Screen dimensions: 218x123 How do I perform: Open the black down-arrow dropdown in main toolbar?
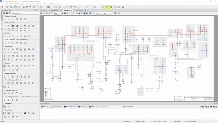(x=95, y=7)
